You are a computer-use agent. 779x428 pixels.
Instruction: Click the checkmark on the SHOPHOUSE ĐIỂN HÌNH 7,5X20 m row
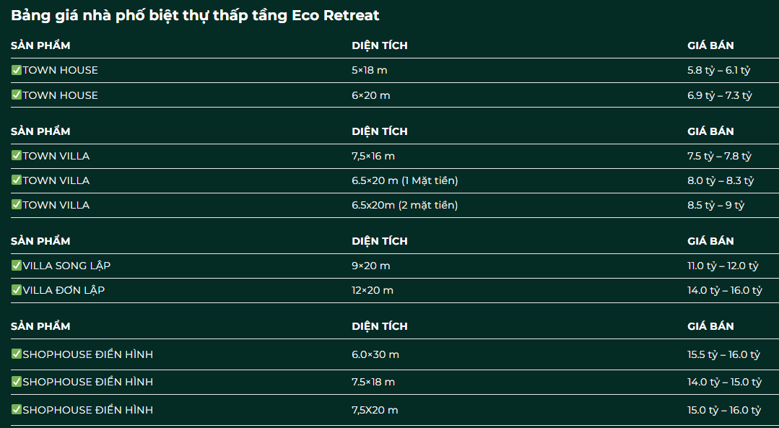(x=17, y=410)
